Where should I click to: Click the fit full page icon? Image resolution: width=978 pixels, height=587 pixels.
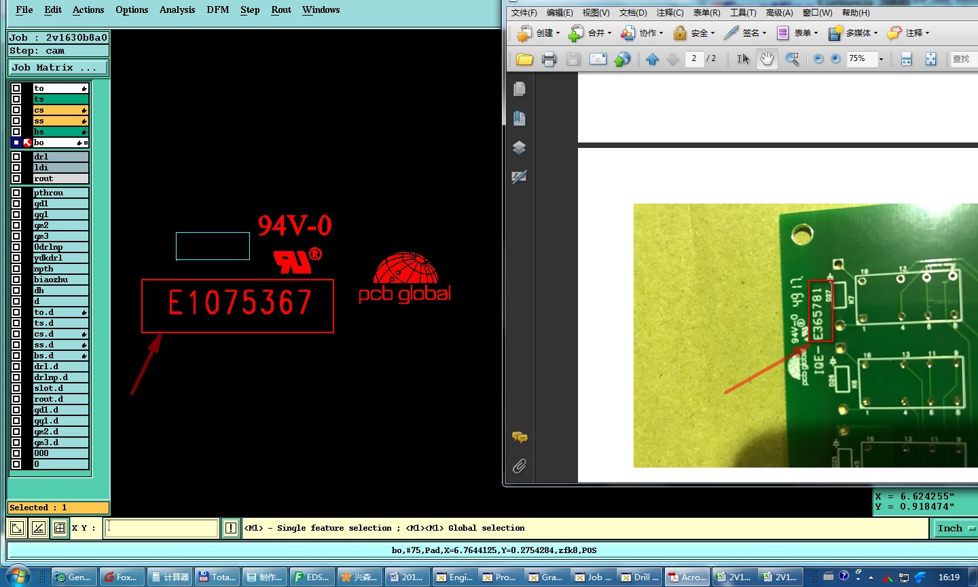coord(930,59)
